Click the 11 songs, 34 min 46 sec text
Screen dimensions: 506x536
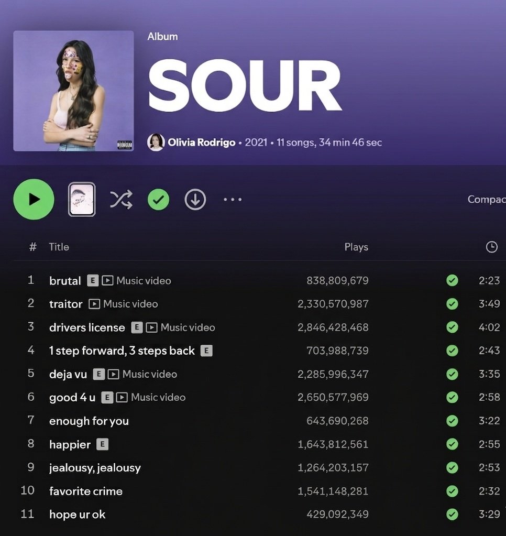coord(329,142)
